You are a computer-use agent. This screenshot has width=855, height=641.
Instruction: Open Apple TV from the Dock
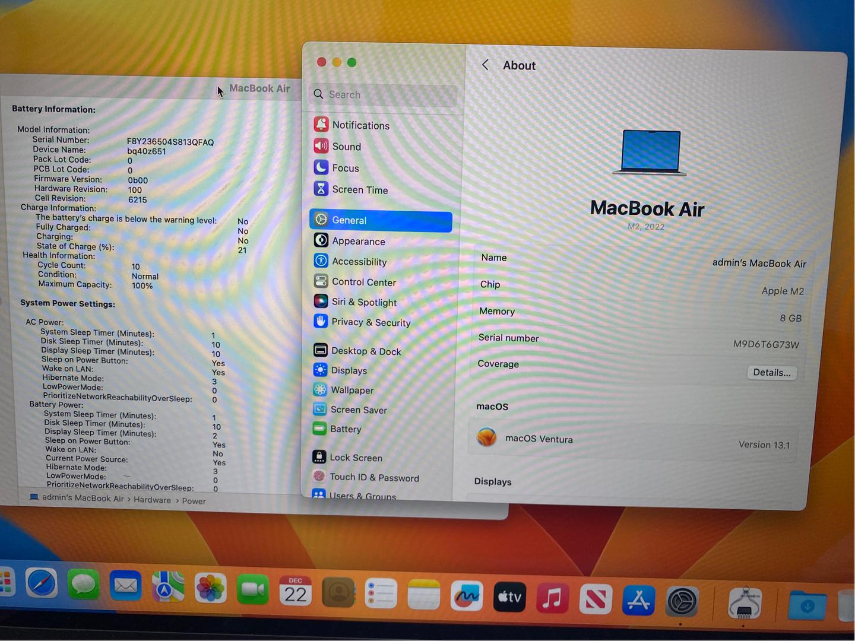click(509, 596)
